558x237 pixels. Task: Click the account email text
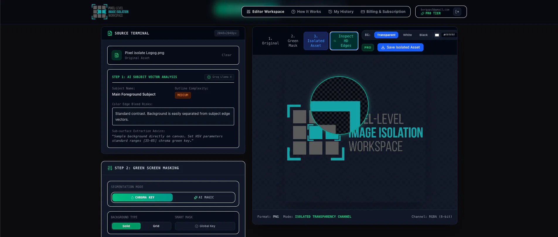point(435,10)
